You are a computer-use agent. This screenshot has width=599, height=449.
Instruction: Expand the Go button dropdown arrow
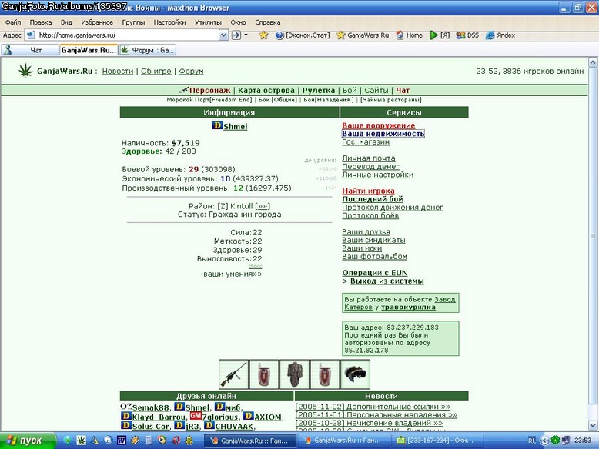pos(246,35)
